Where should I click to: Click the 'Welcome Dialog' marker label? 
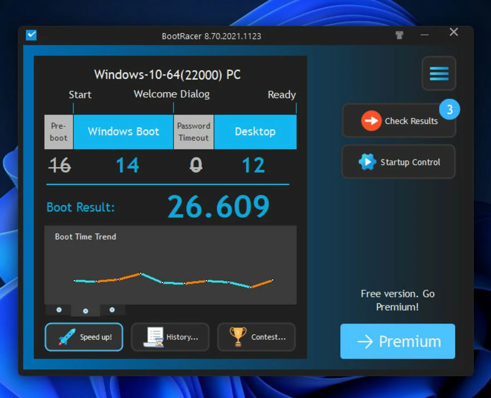pyautogui.click(x=172, y=94)
